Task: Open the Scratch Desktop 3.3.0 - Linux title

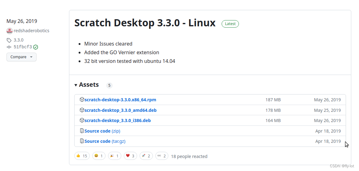Action: click(x=145, y=23)
